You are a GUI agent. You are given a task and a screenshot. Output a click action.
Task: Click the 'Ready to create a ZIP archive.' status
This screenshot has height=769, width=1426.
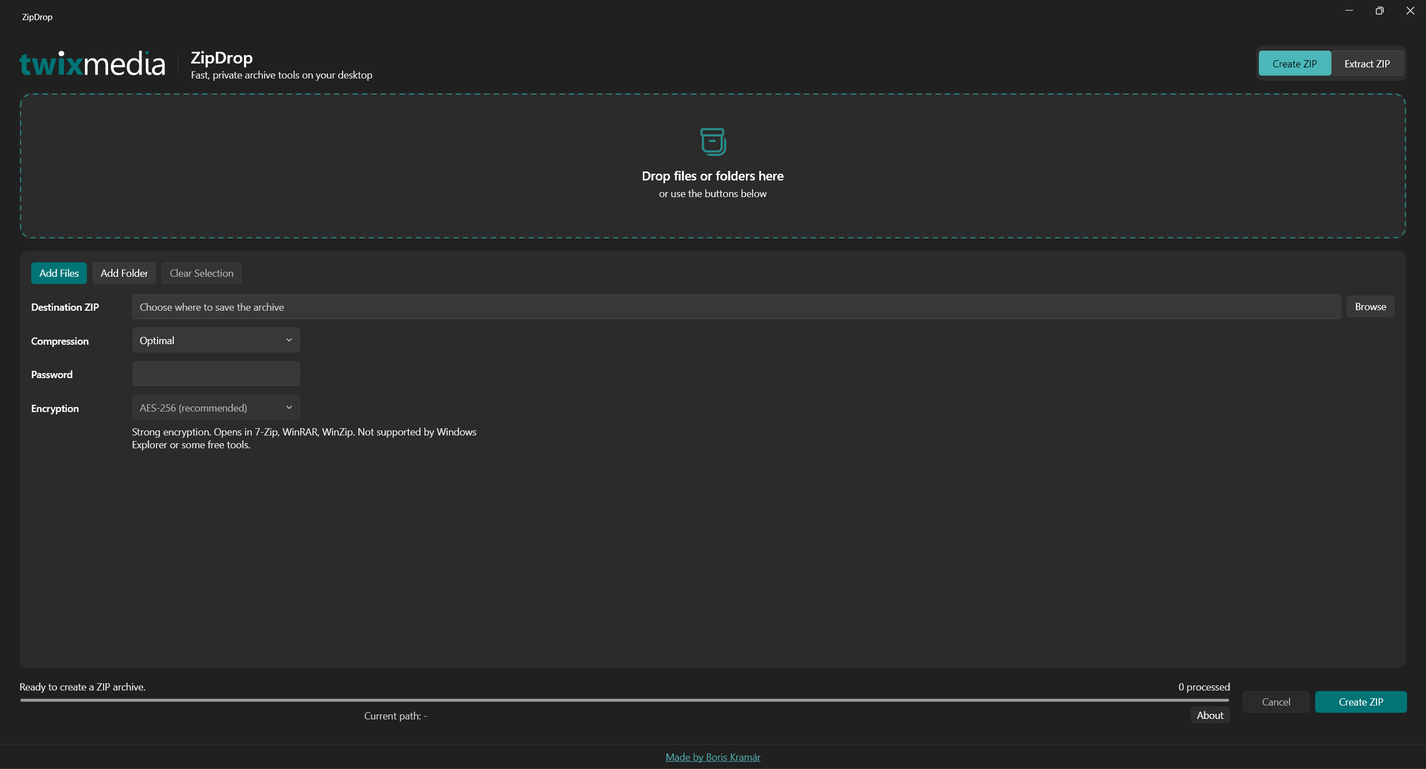pyautogui.click(x=82, y=687)
